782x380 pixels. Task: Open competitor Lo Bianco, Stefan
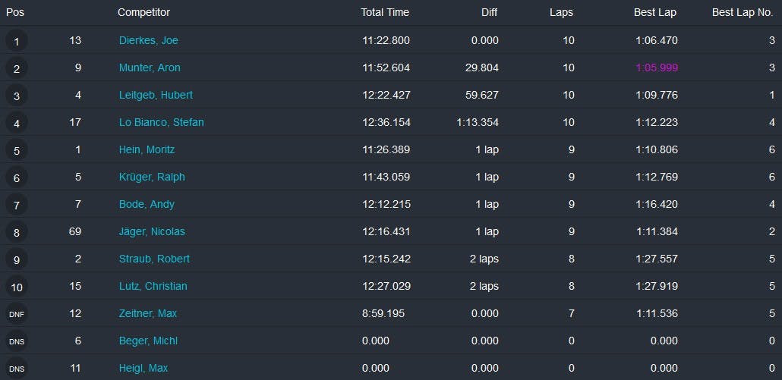pyautogui.click(x=161, y=122)
